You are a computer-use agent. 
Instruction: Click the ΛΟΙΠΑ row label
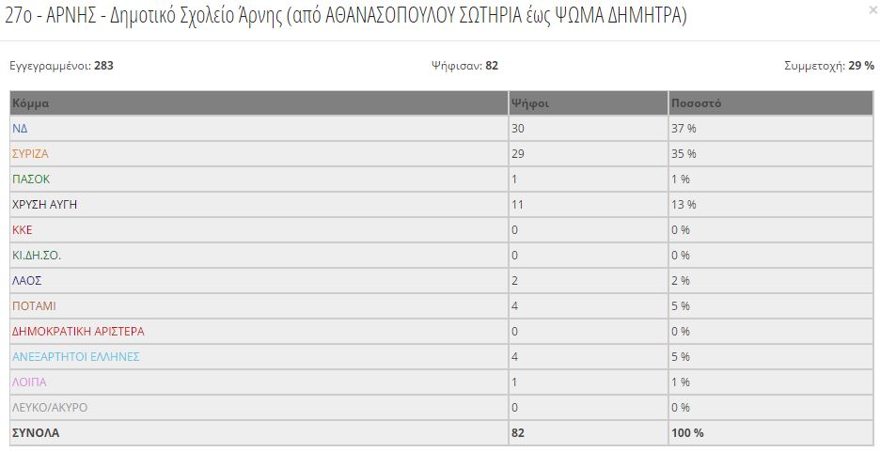click(29, 382)
